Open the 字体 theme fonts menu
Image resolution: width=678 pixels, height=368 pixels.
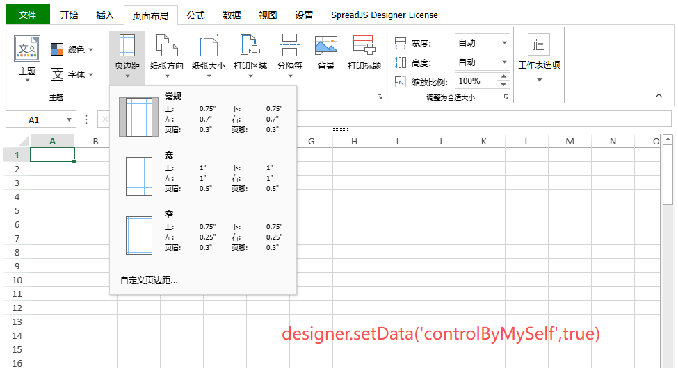[72, 74]
